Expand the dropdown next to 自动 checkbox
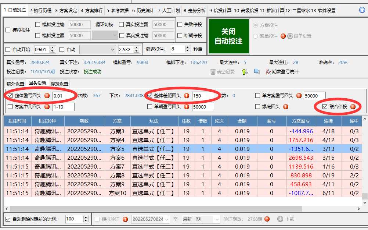This screenshot has height=230, width=368. [x=112, y=49]
